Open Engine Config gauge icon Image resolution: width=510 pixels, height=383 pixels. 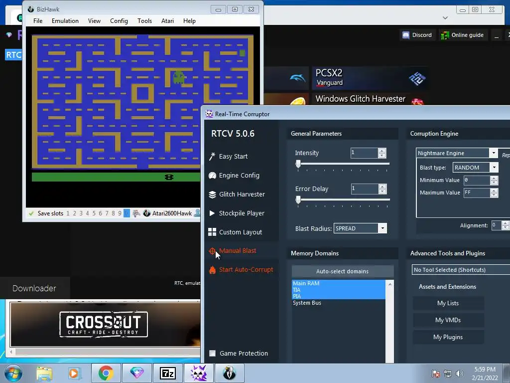click(x=212, y=176)
